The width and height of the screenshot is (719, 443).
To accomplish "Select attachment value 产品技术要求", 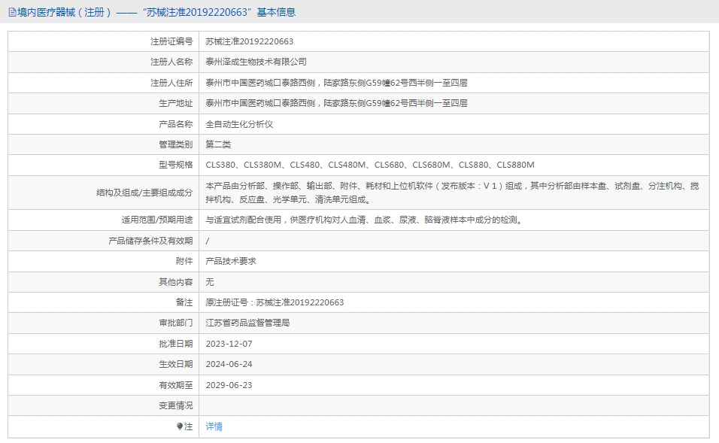I will (231, 261).
